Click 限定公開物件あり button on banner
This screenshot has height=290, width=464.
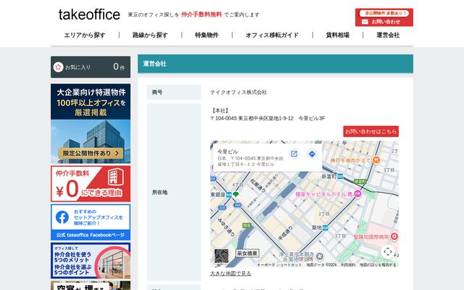coord(91,153)
